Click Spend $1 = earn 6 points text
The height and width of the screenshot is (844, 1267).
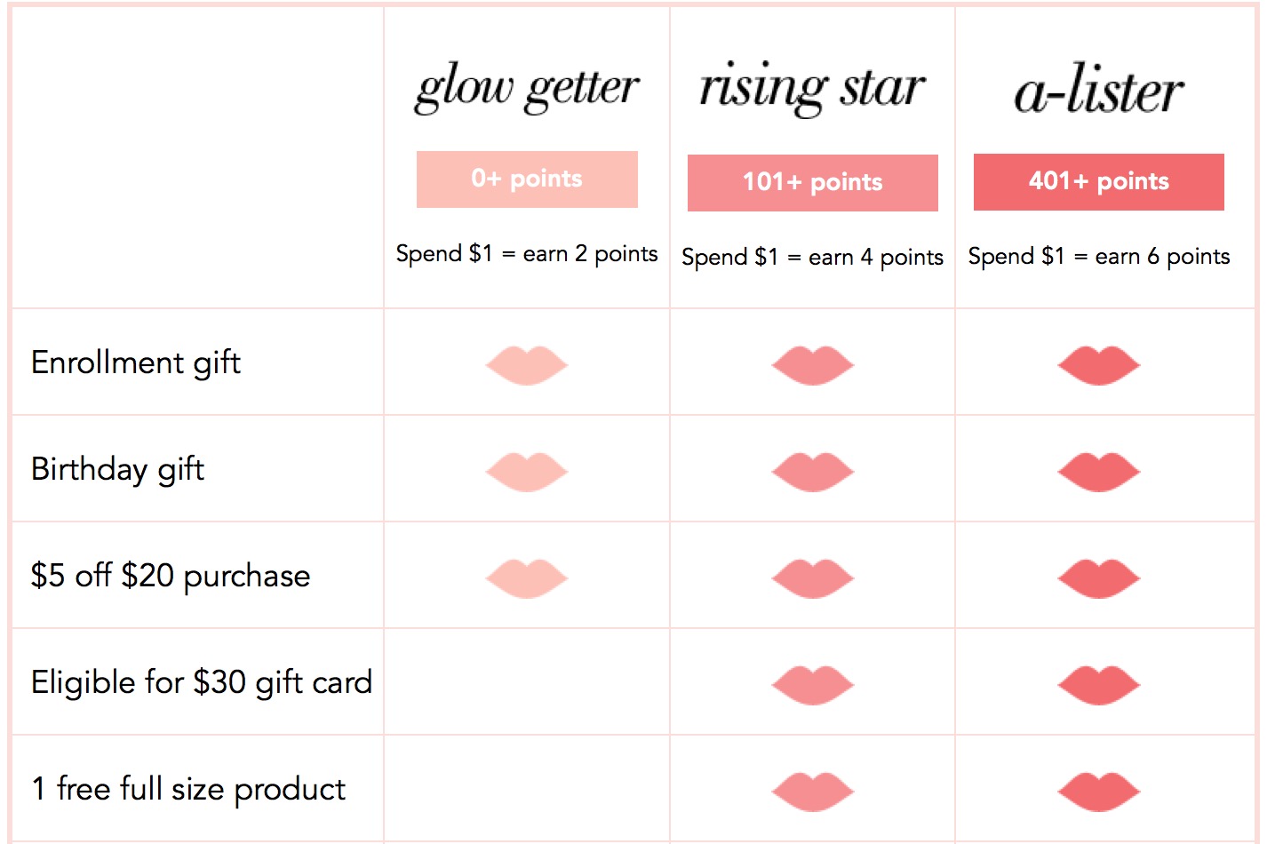coord(1099,257)
